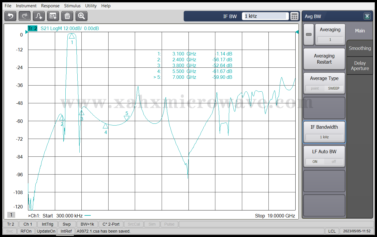
Task: Select marker 4 triangle on the trace
Action: 105,126
